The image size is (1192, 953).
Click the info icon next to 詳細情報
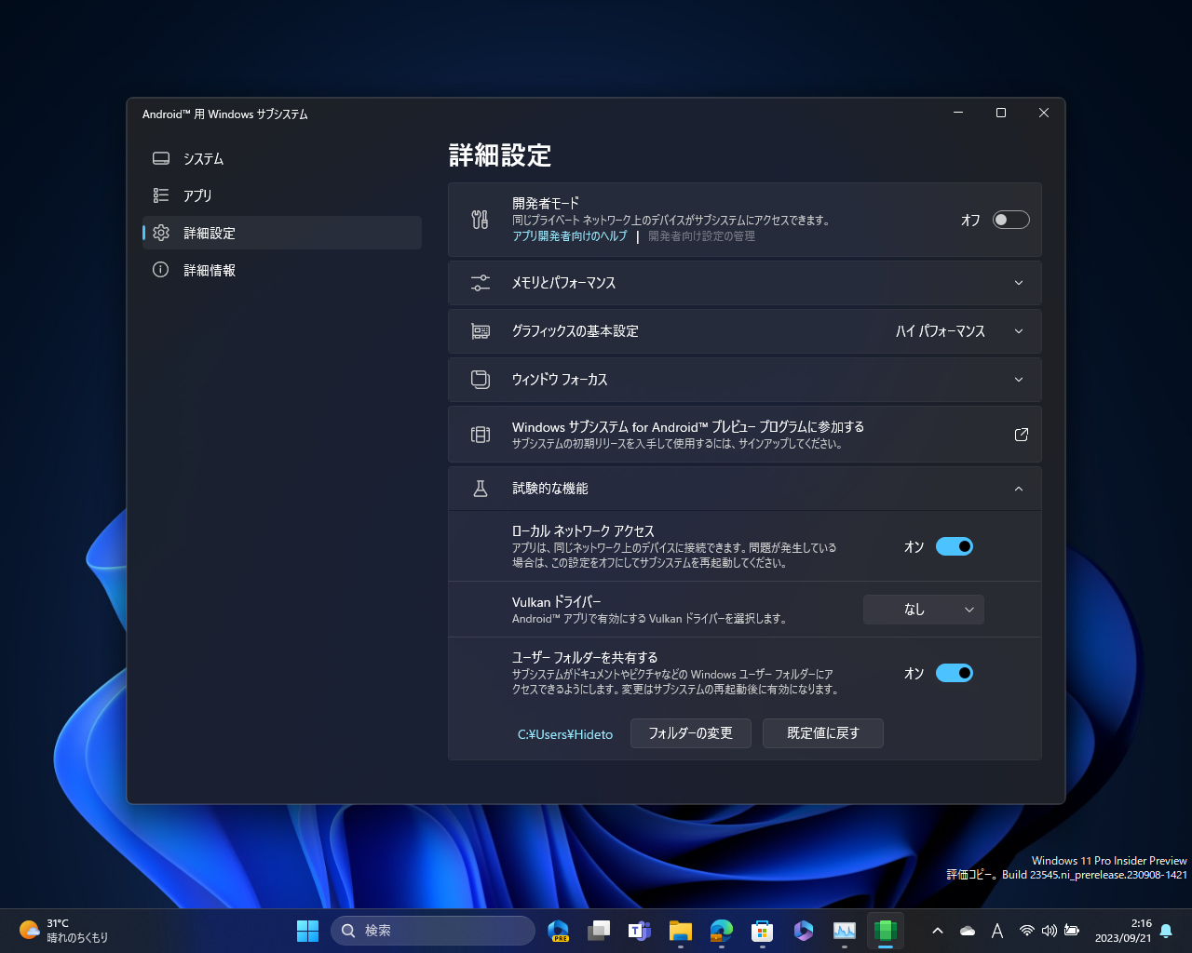tap(160, 270)
